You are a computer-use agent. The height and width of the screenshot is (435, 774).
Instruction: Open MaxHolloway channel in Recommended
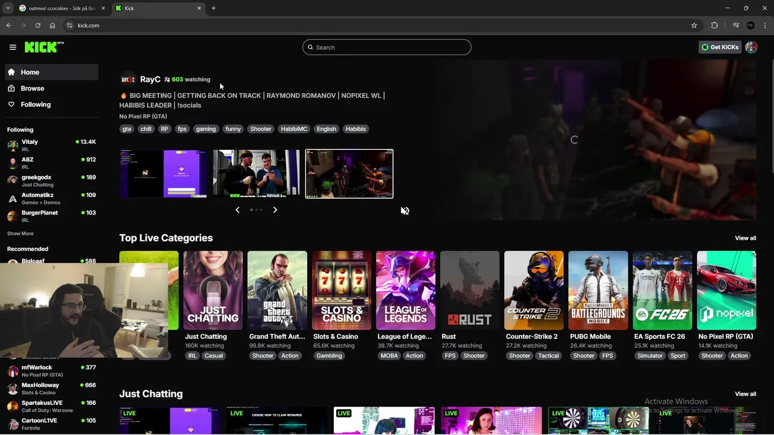pyautogui.click(x=51, y=388)
